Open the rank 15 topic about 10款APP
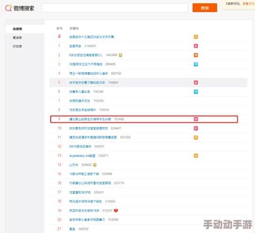 point(84,174)
